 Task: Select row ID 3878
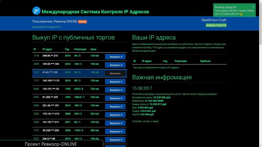point(36,64)
